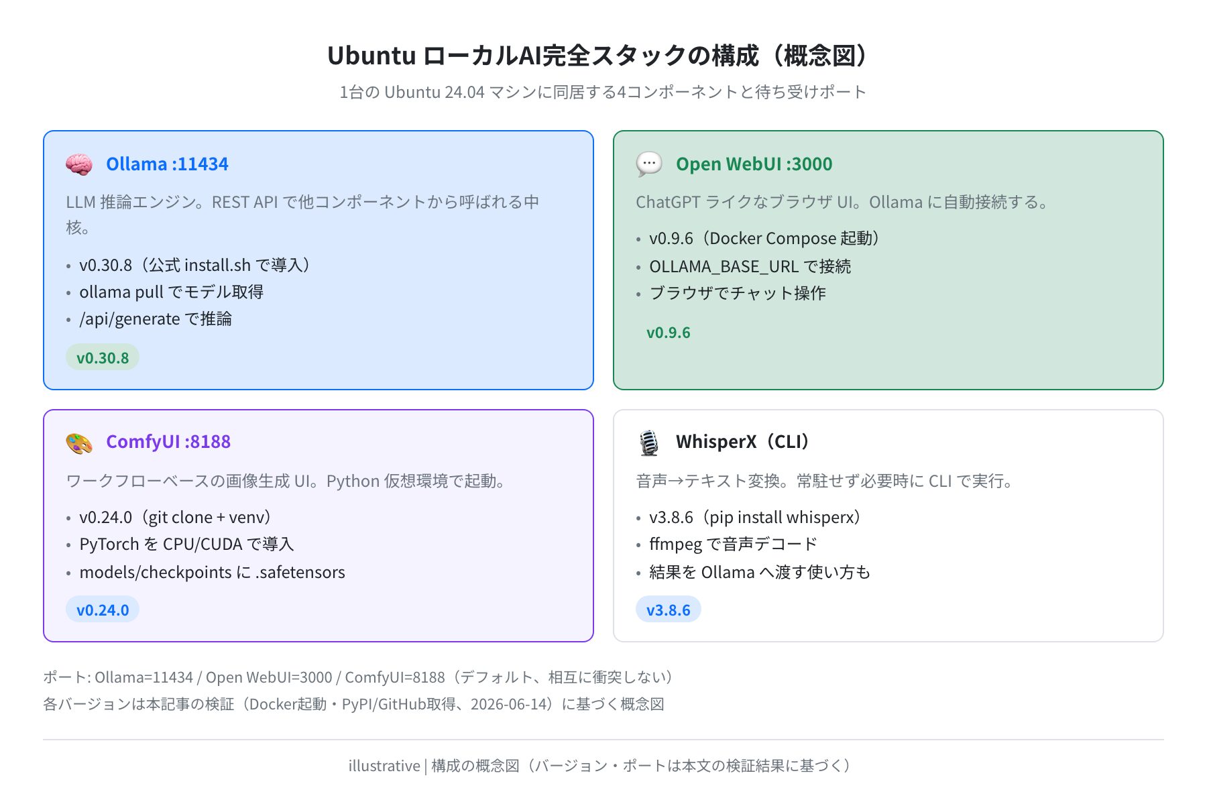Click the LLM 推論エンジン description text
The height and width of the screenshot is (802, 1207).
303,215
